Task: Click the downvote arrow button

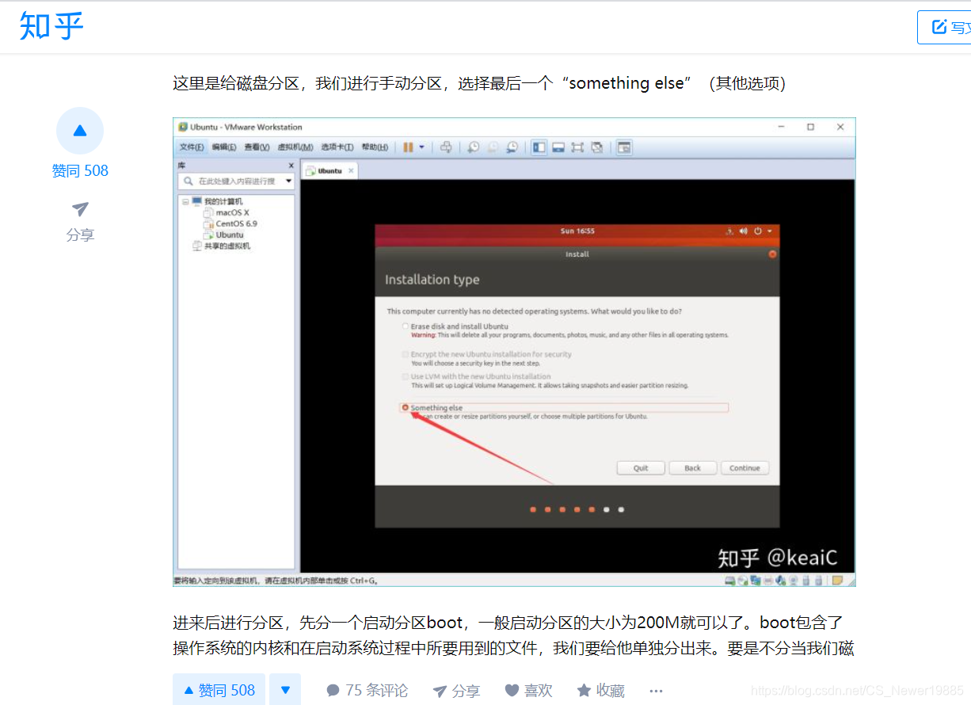Action: (x=285, y=690)
